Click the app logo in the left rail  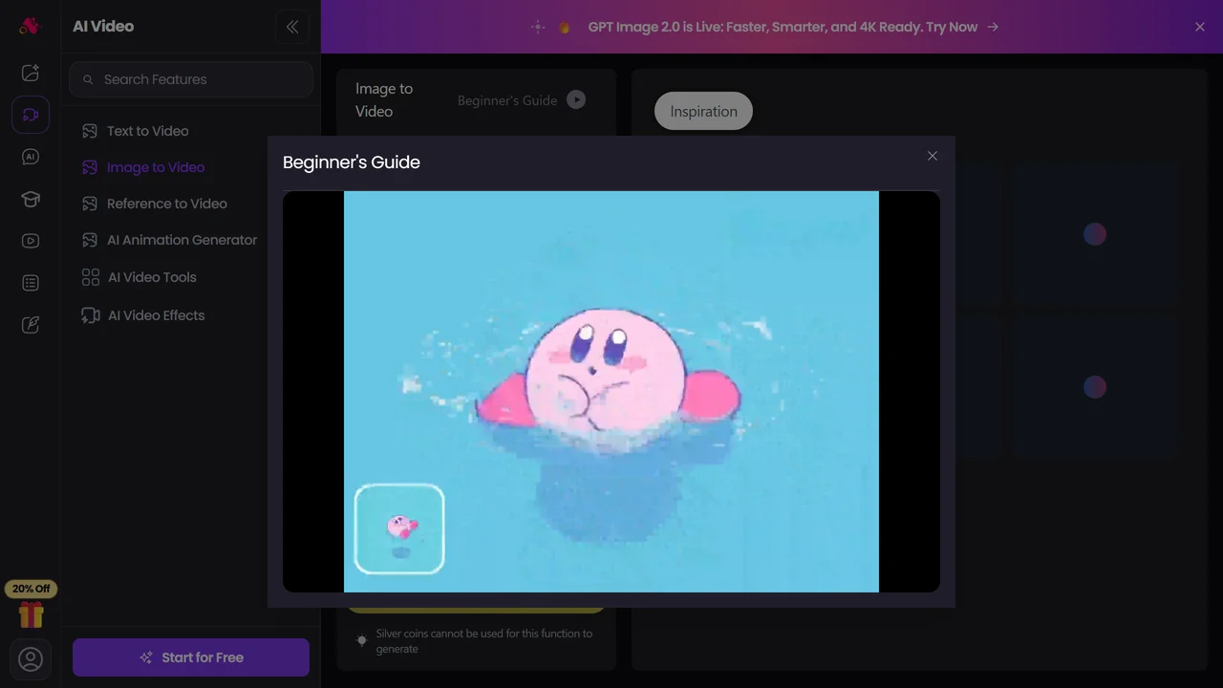pos(30,26)
